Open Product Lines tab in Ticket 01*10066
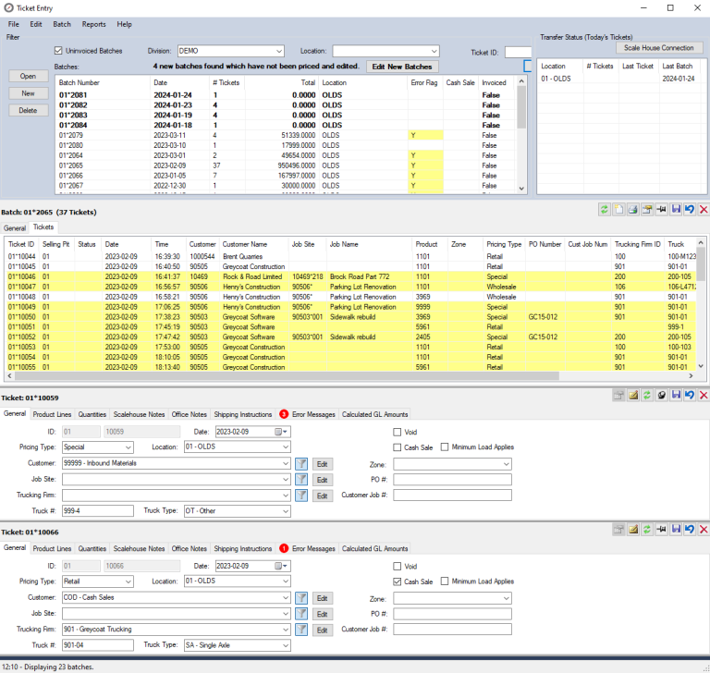This screenshot has height=673, width=710. [52, 548]
